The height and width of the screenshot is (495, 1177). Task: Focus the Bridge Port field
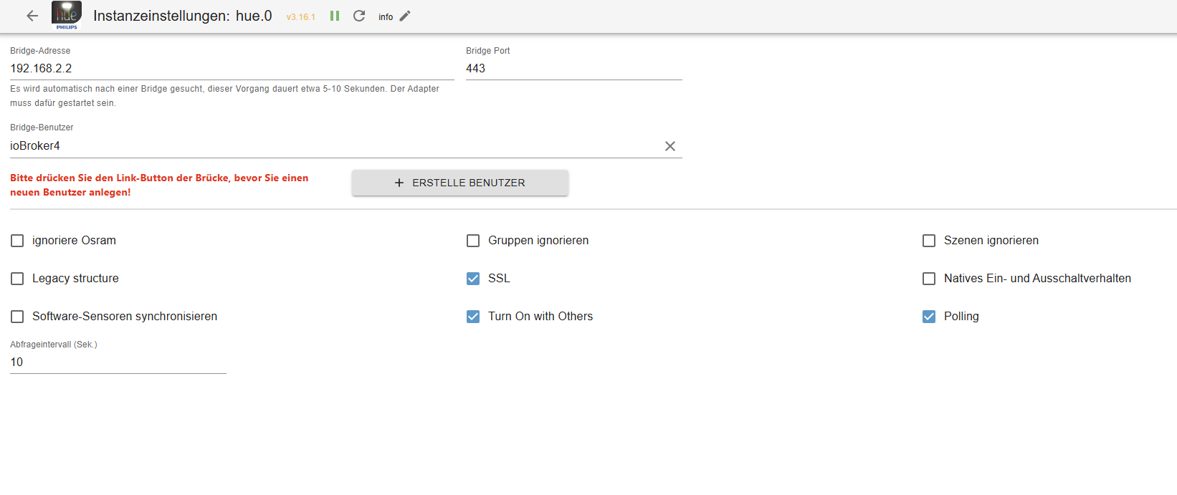click(x=573, y=69)
